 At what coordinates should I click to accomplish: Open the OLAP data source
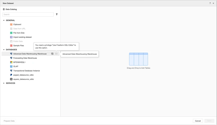click(16, 66)
